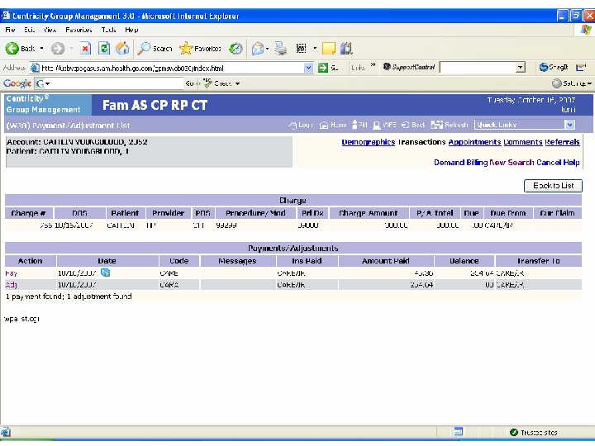This screenshot has height=446, width=595.
Task: Click SupportCentral link in toolbar
Action: tap(409, 67)
